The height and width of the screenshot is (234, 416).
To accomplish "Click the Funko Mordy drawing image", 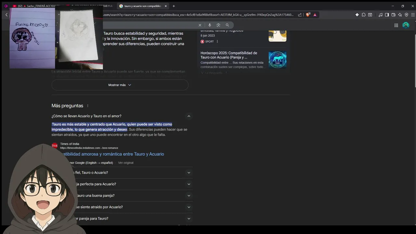I will [32, 37].
